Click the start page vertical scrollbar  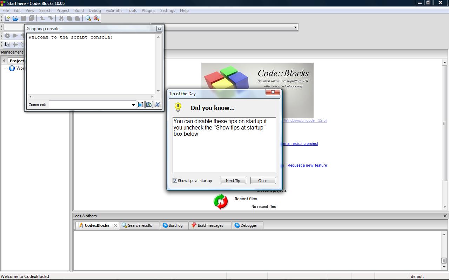coord(445,135)
